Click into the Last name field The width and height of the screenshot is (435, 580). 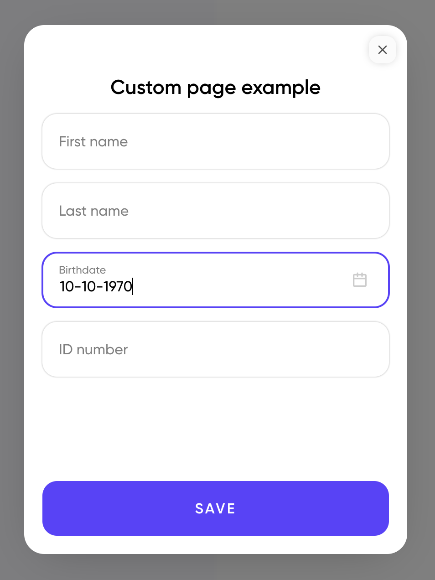point(215,211)
